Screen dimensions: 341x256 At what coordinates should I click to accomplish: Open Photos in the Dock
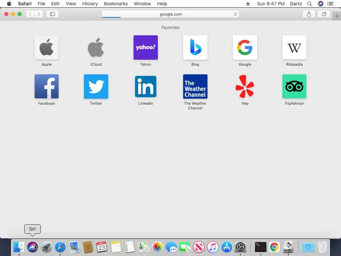coord(157,247)
